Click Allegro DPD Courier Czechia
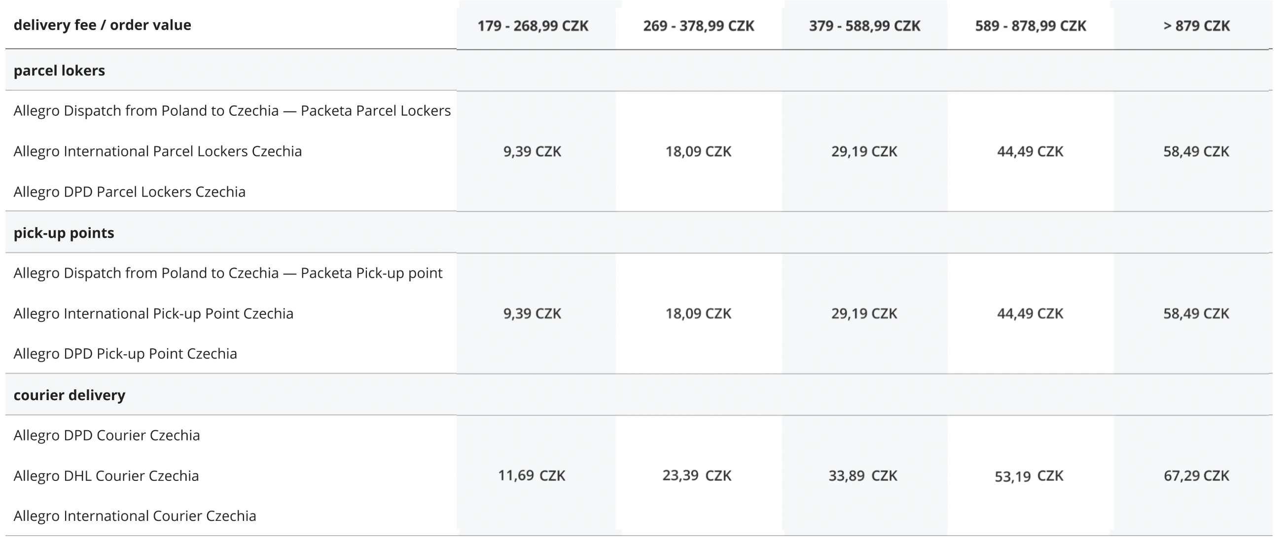The height and width of the screenshot is (545, 1284). [x=107, y=436]
